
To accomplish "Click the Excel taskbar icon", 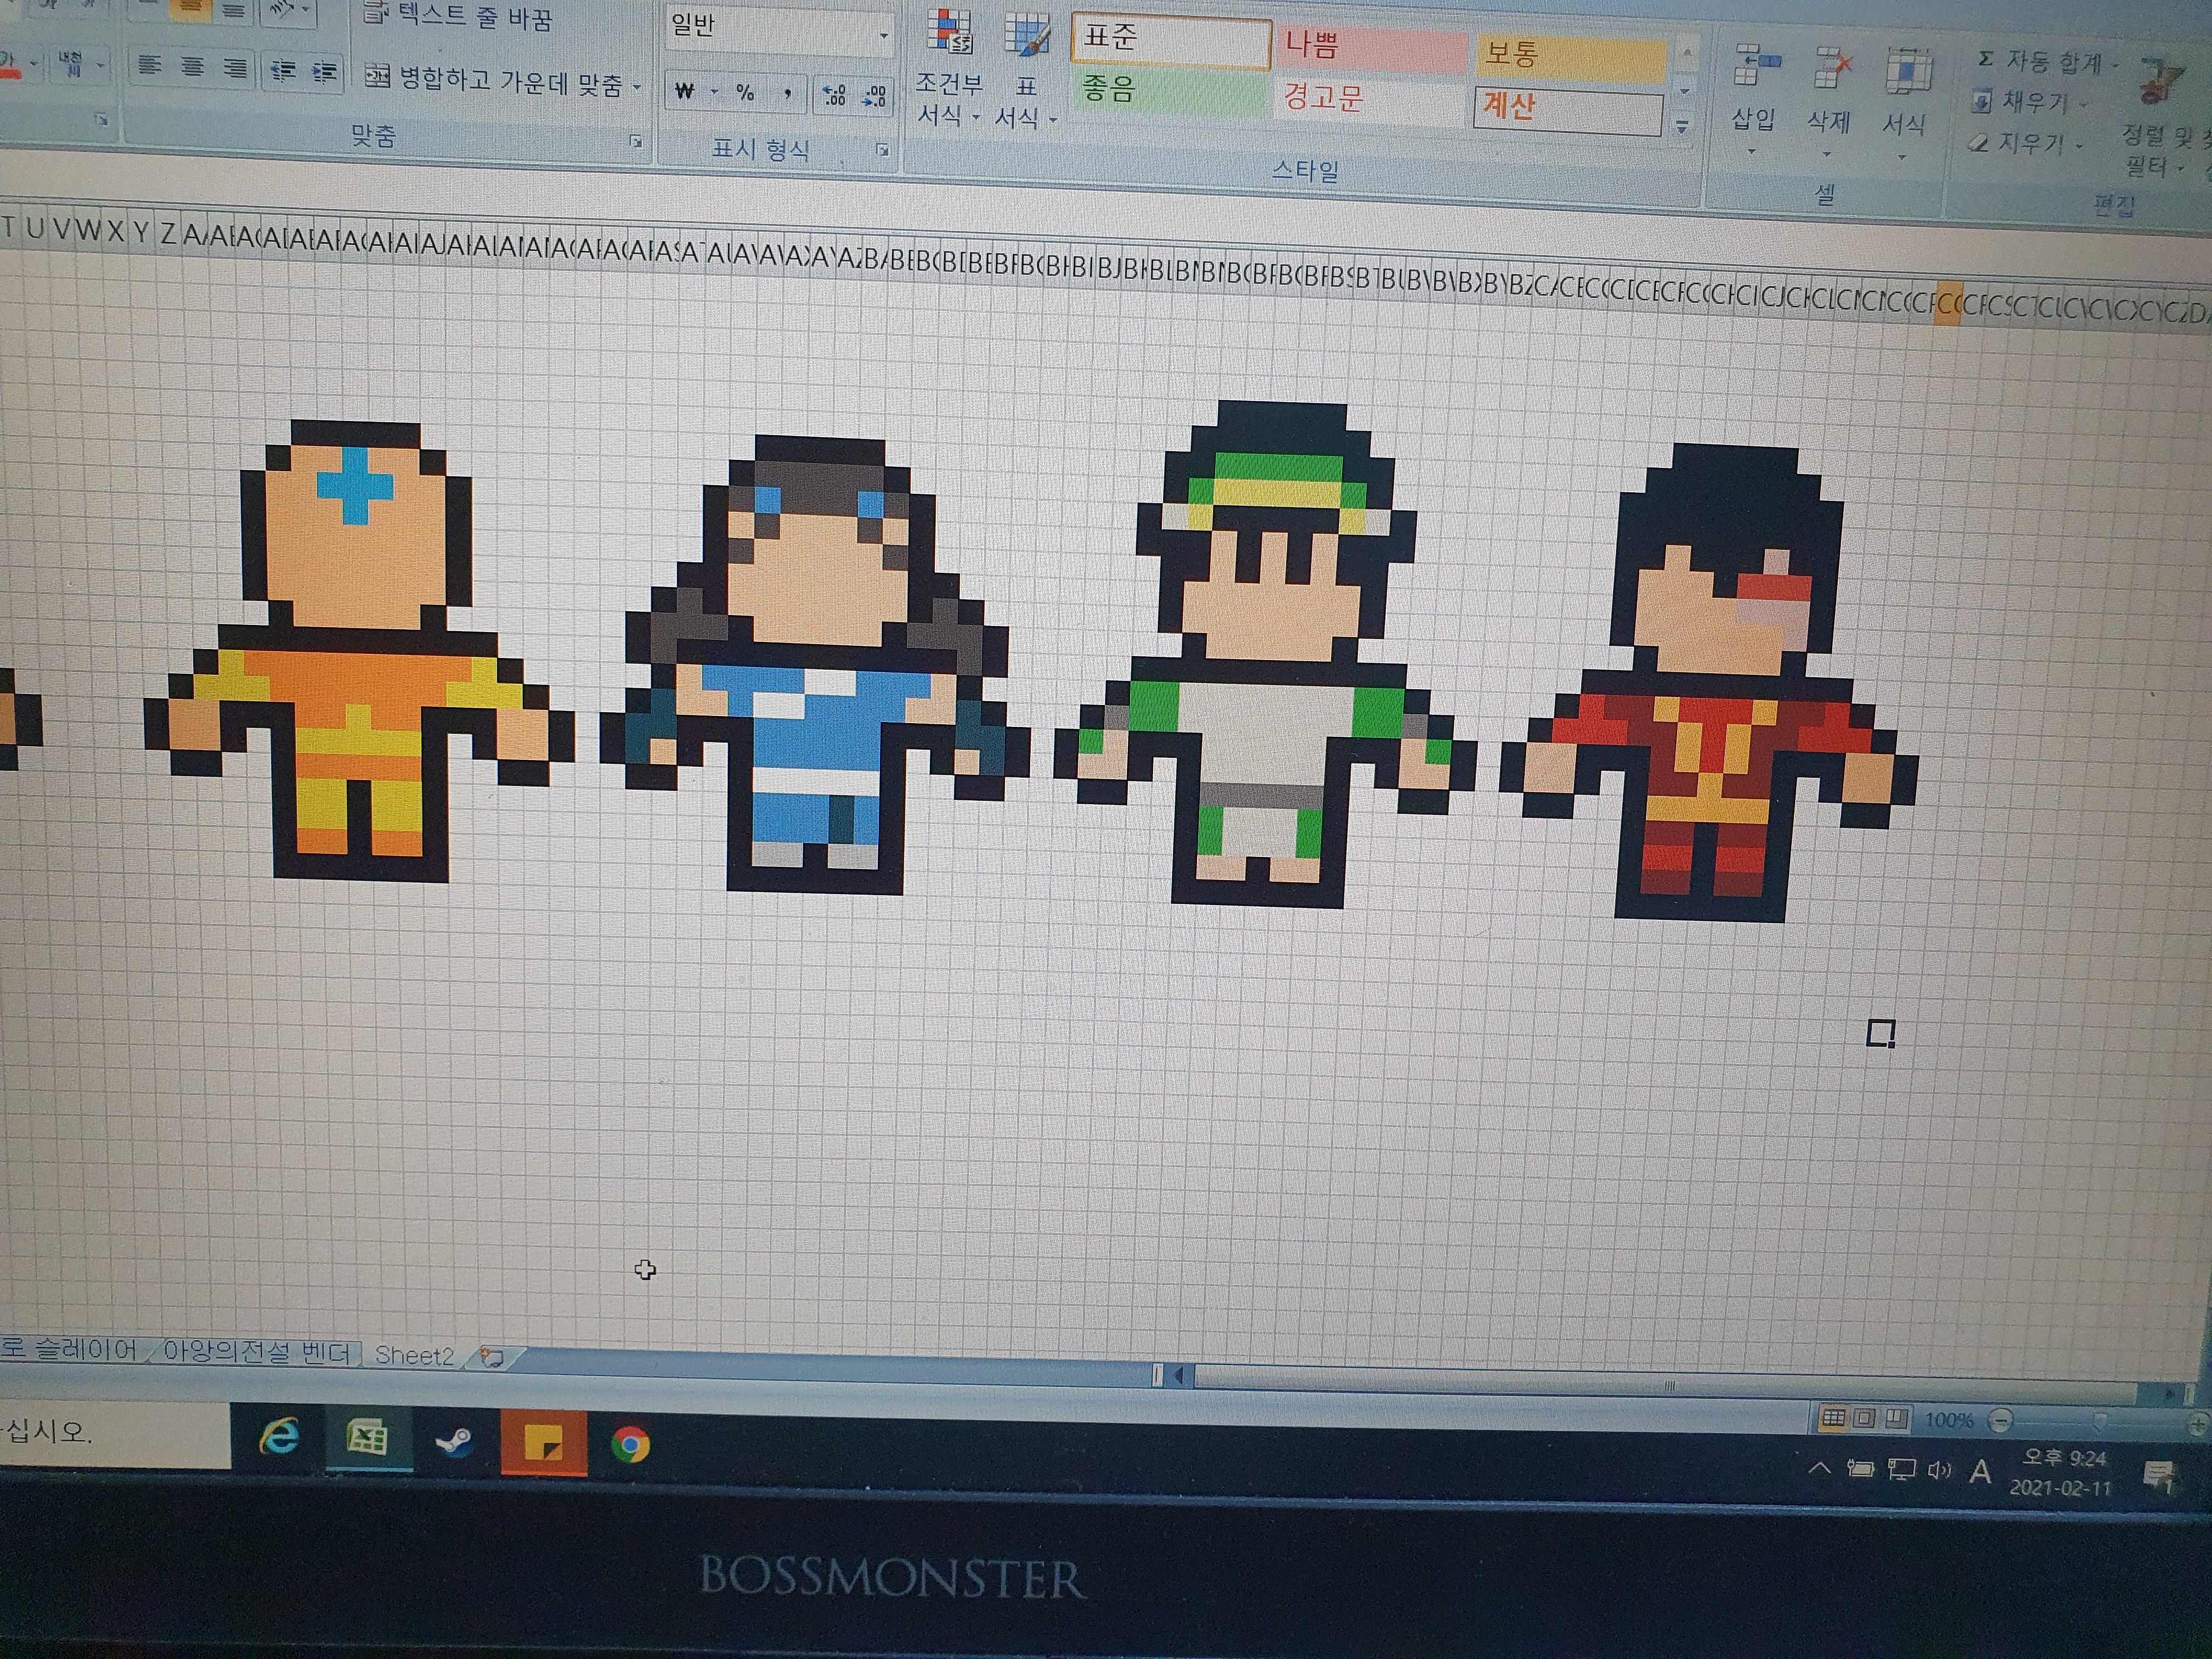I will point(368,1439).
